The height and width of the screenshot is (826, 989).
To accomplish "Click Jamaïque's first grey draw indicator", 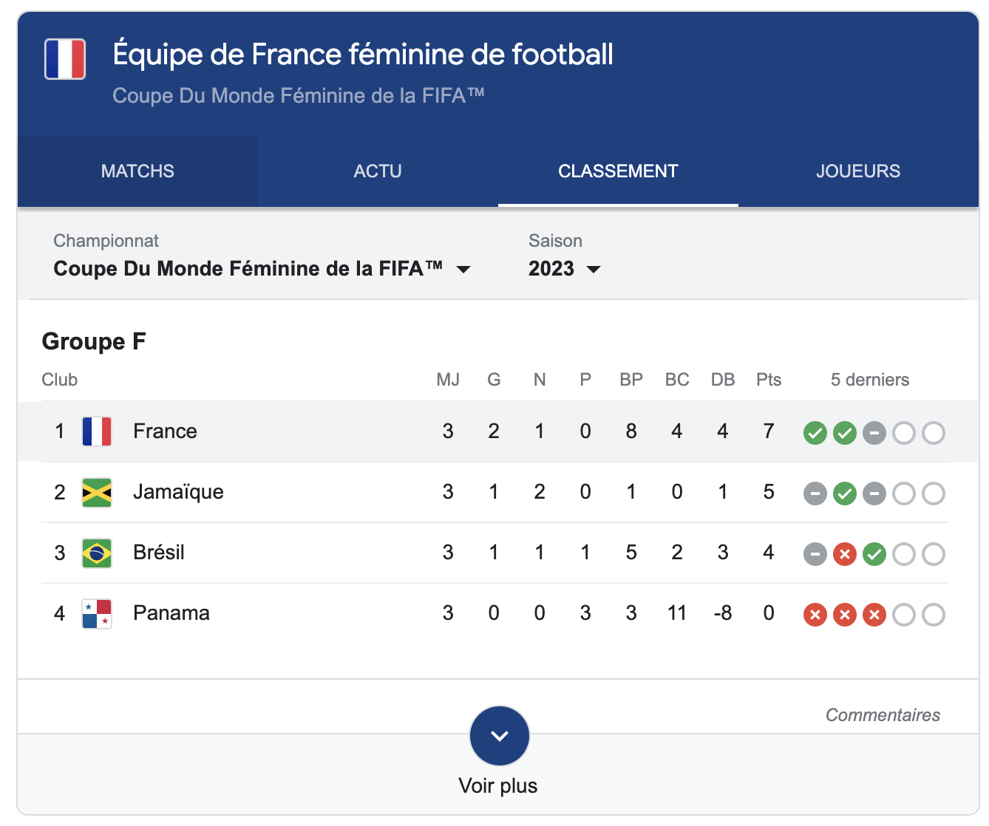I will 815,494.
